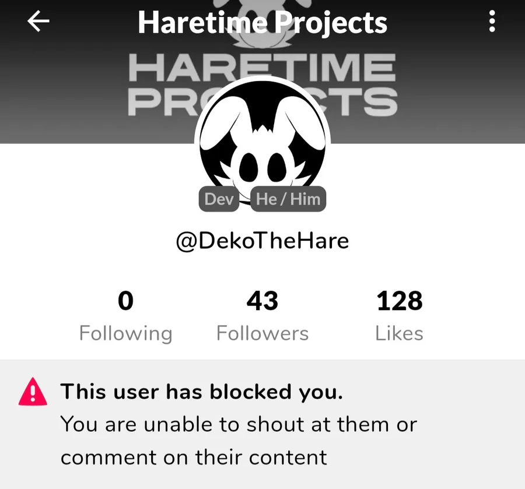Tap the Haretime Projects header title

point(262,22)
